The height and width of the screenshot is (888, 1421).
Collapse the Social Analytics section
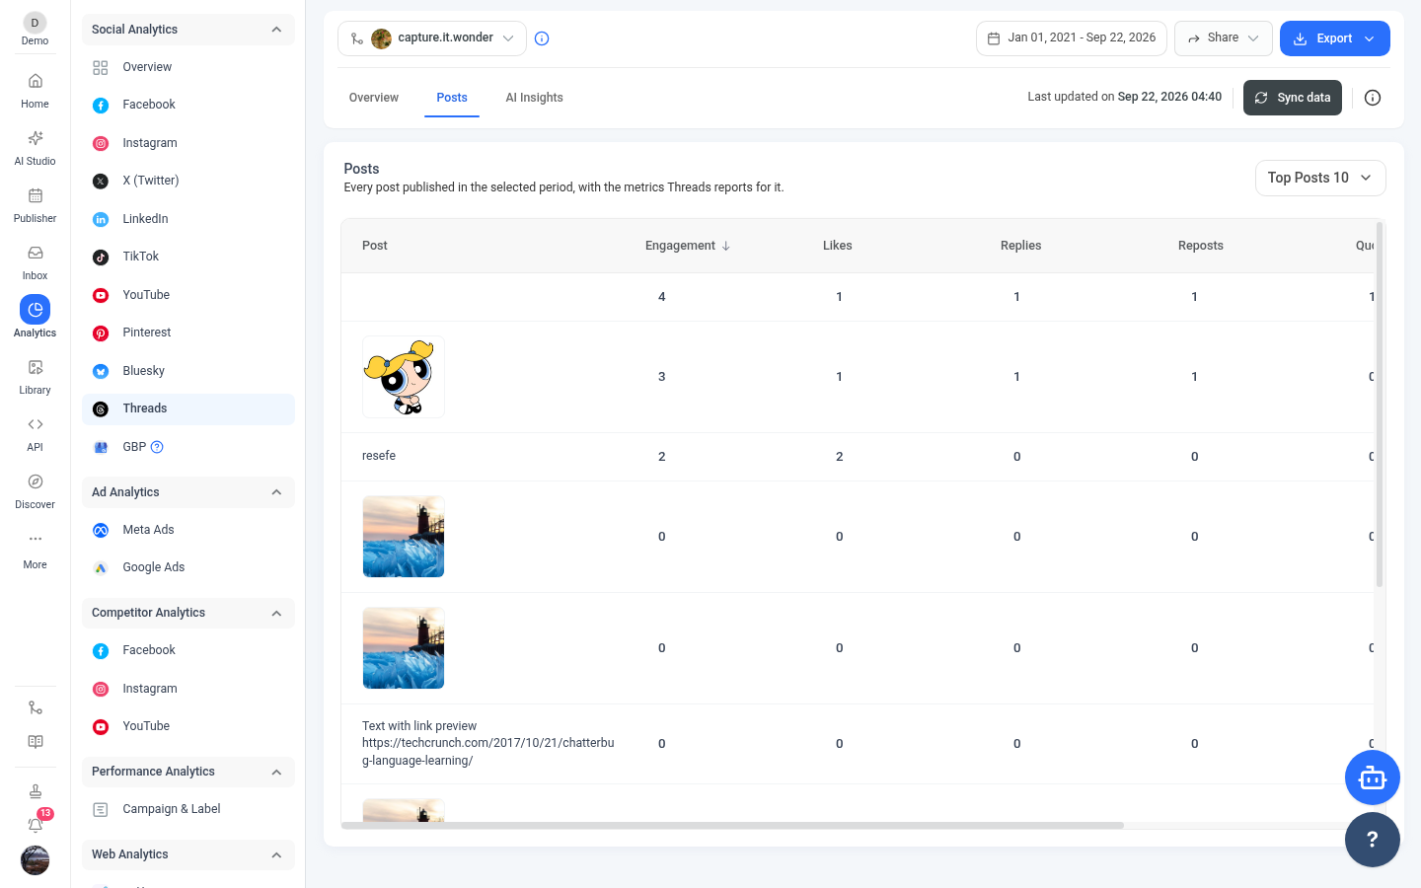pos(276,30)
